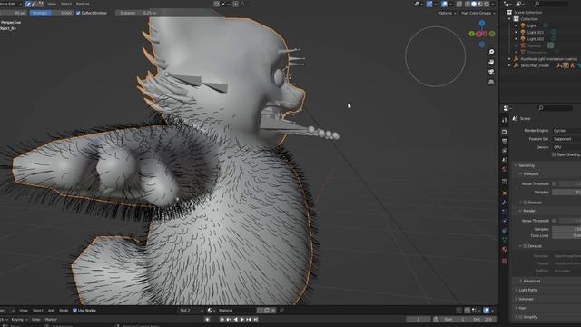Open the Modifiers wrench tab icon
This screenshot has width=581, height=327.
(505, 203)
